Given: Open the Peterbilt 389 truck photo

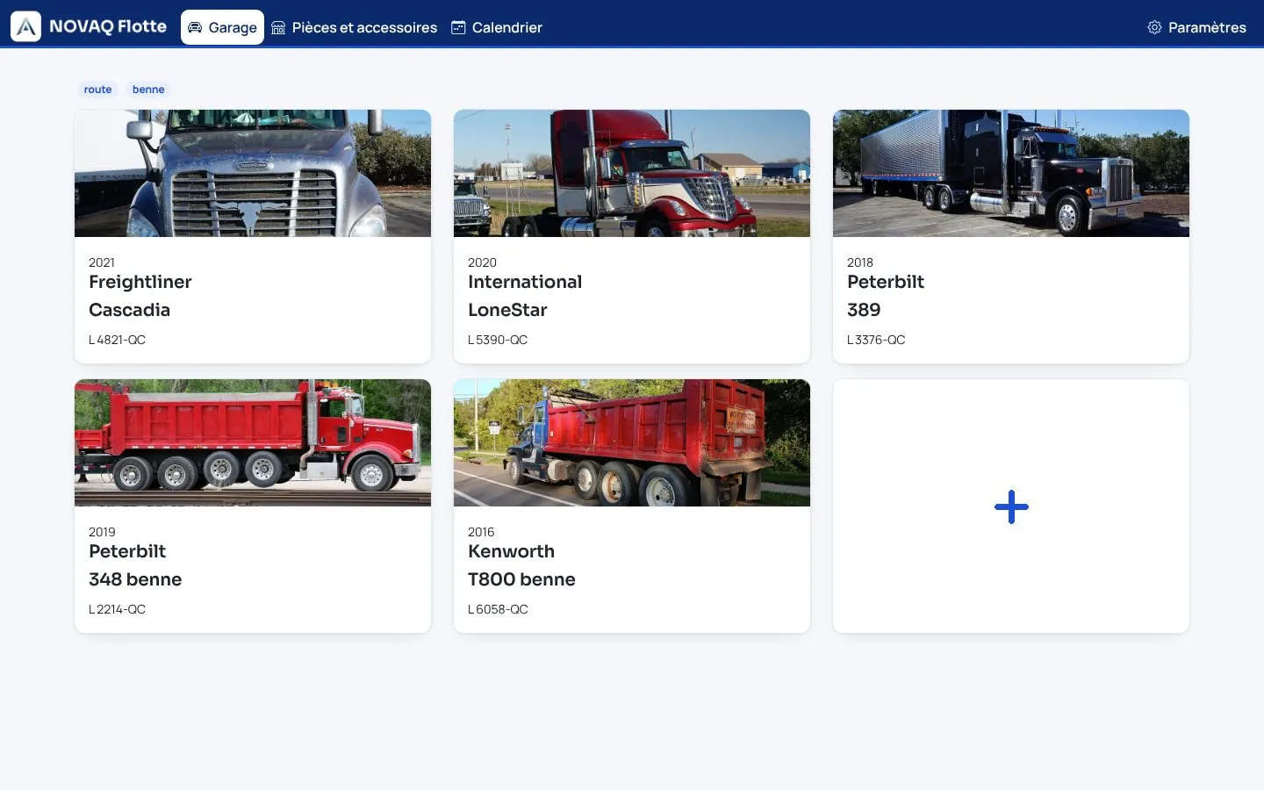Looking at the screenshot, I should 1011,173.
